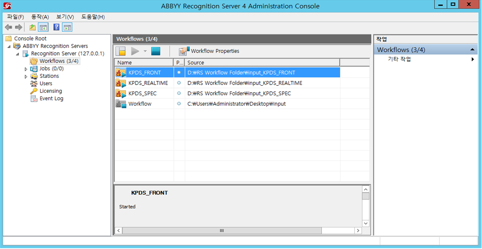This screenshot has width=482, height=249.
Task: Click source path input_KPDS_REALTIME
Action: (x=245, y=83)
